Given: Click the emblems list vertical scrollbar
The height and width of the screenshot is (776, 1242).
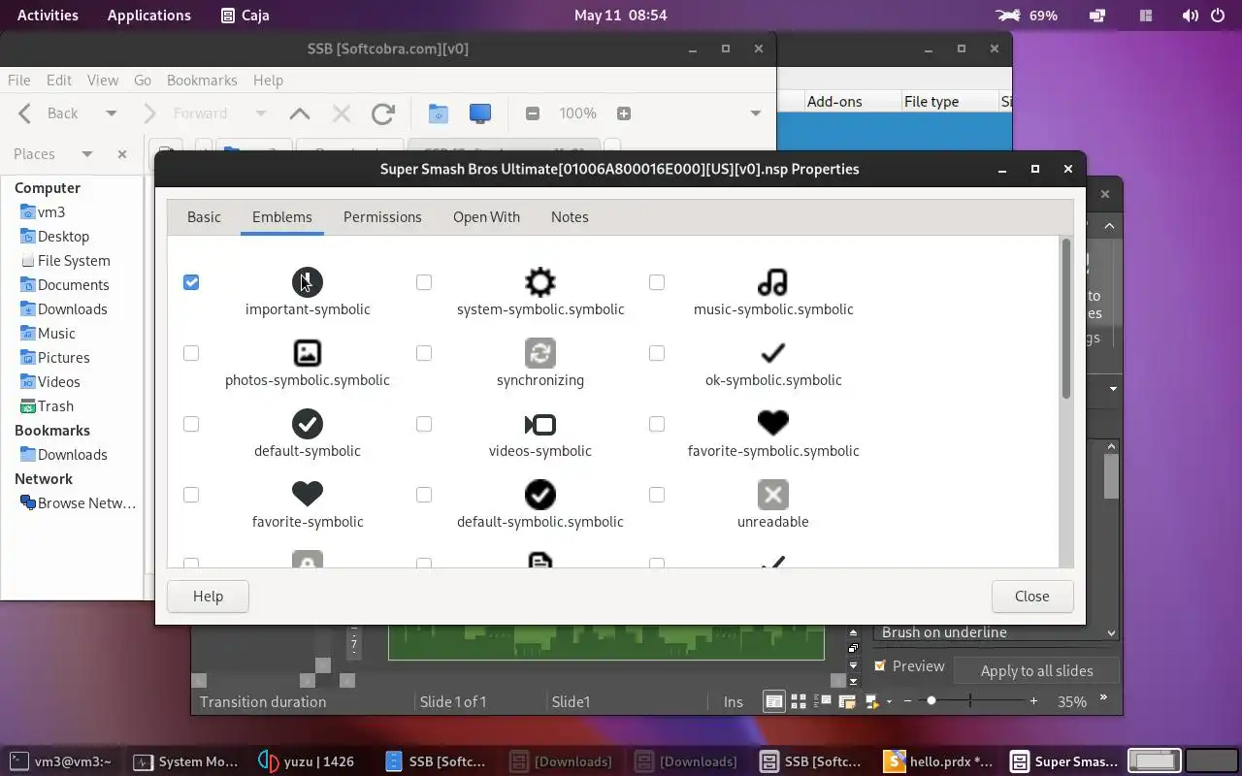Looking at the screenshot, I should (x=1065, y=320).
